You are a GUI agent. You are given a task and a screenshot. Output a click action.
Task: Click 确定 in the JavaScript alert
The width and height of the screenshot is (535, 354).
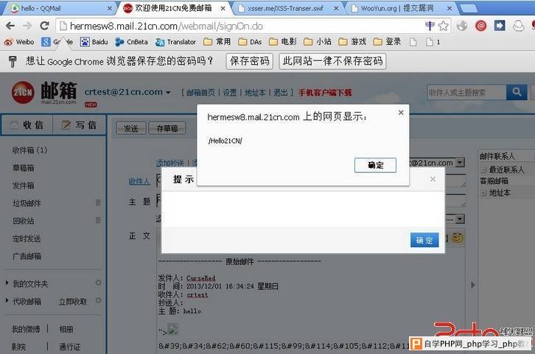(375, 166)
